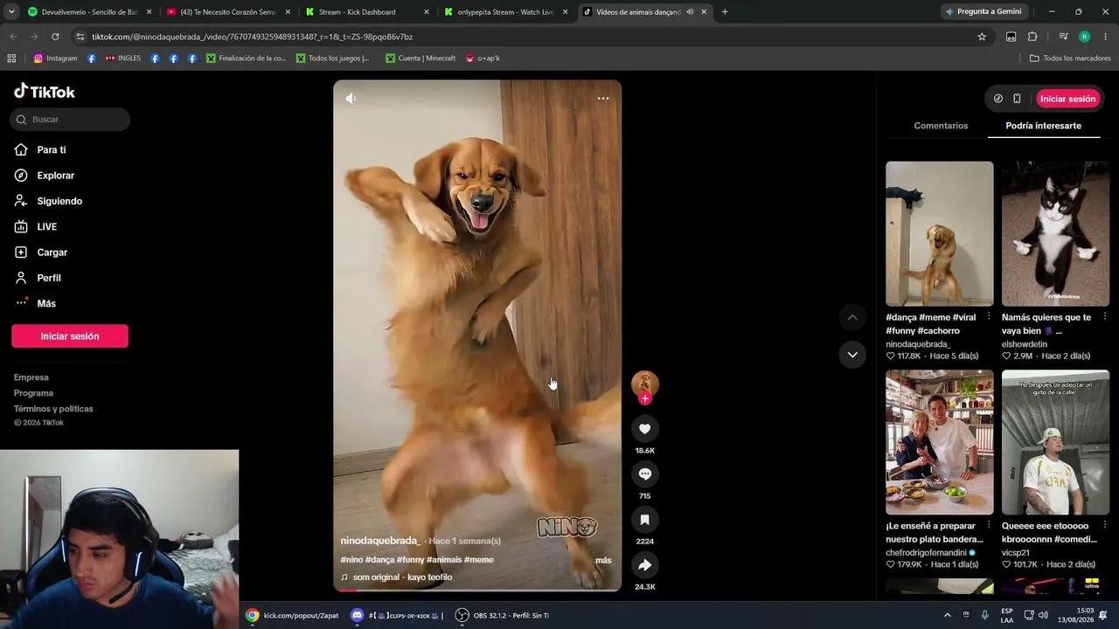Image resolution: width=1119 pixels, height=629 pixels.
Task: Go to the next video with the down chevron
Action: pyautogui.click(x=852, y=355)
